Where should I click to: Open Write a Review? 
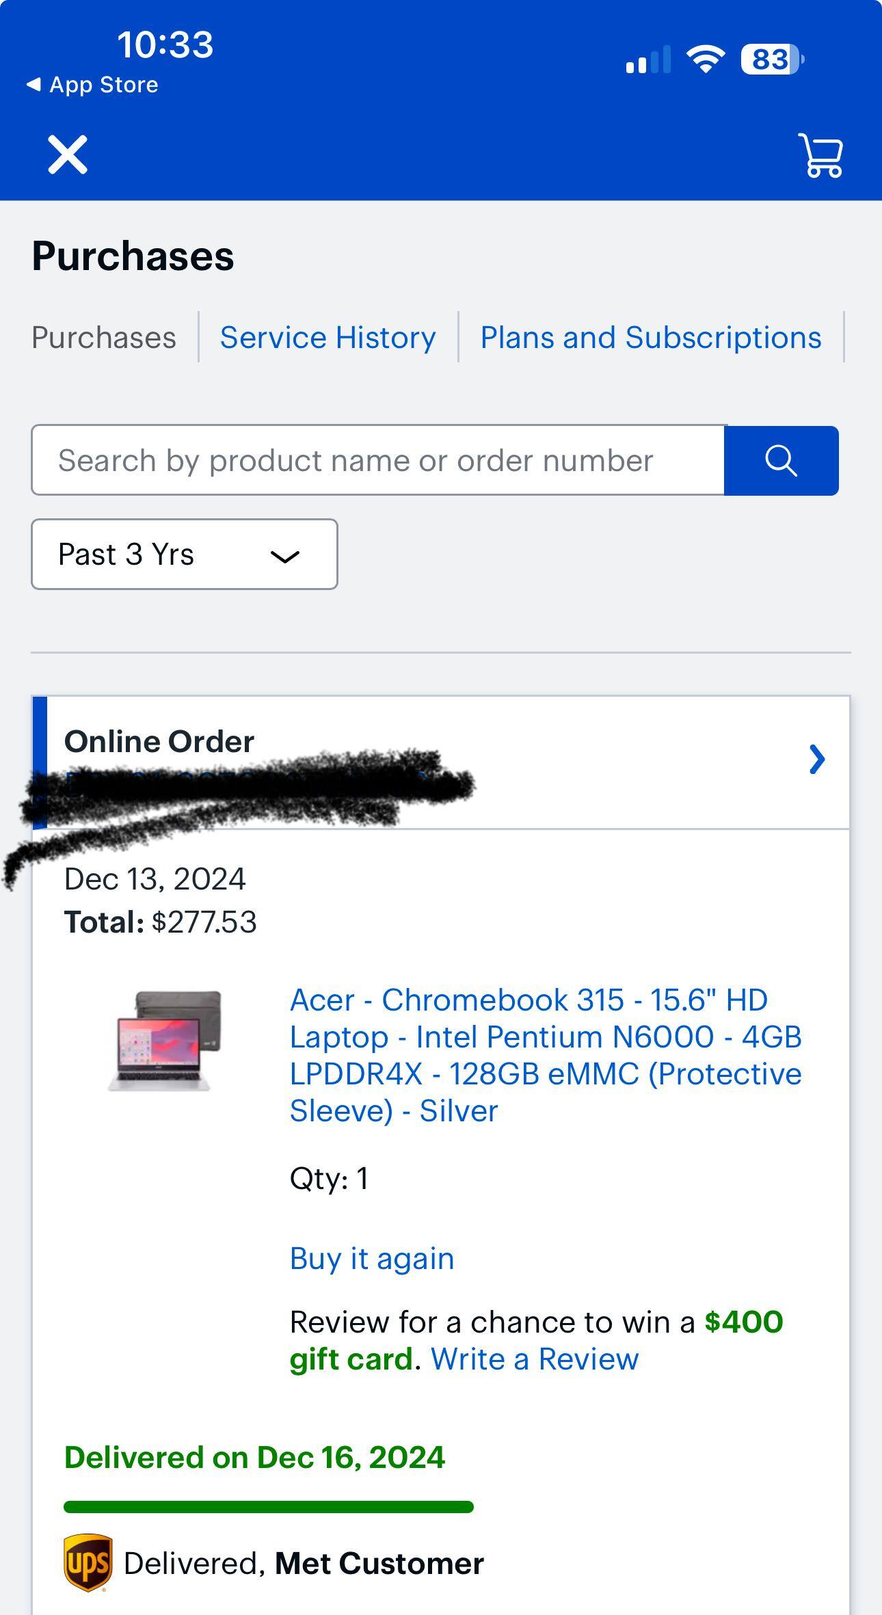[535, 1359]
